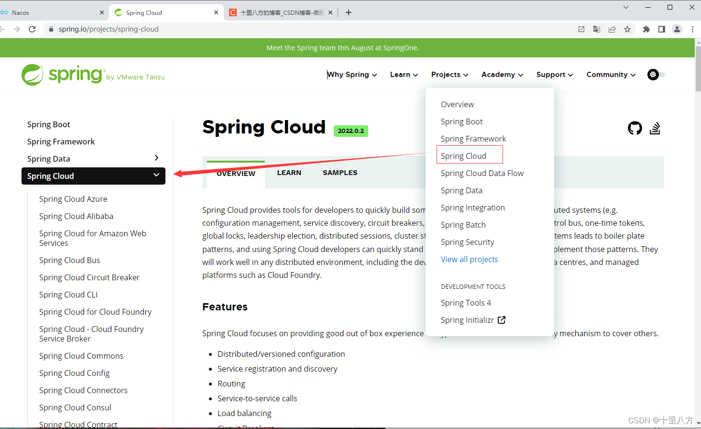Expand the Community dropdown menu

611,75
